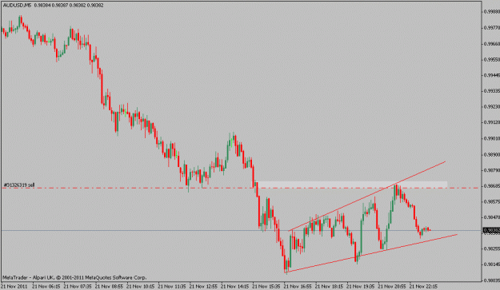500x290 pixels.
Task: Click the 21 Nov 16:55 time label
Action: click(298, 286)
